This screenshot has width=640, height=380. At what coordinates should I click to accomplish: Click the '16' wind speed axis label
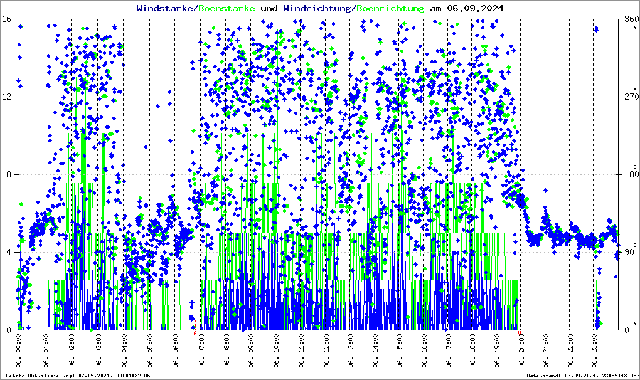tap(6, 19)
